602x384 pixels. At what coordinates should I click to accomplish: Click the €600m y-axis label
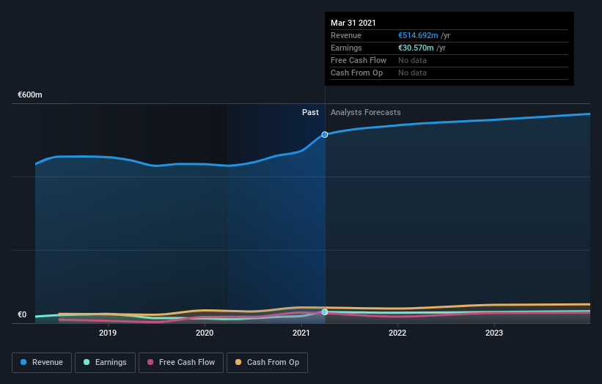coord(30,95)
